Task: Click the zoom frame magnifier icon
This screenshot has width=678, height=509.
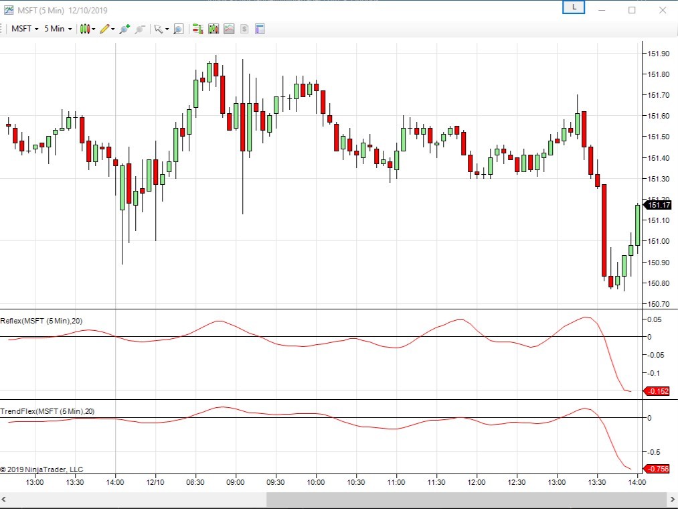Action: (x=178, y=29)
